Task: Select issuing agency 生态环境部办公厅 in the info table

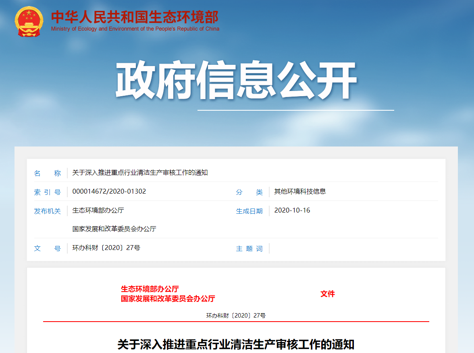Action: click(98, 211)
